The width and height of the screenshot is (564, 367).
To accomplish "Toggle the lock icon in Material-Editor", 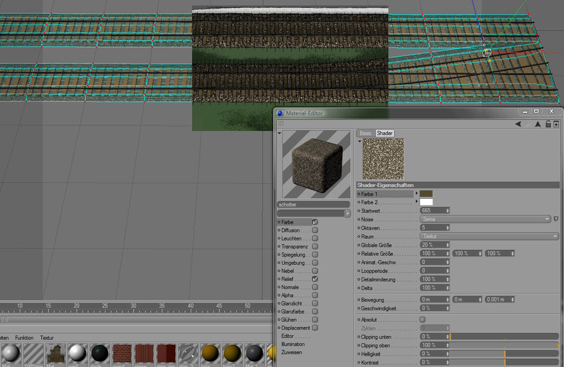I will tap(548, 124).
